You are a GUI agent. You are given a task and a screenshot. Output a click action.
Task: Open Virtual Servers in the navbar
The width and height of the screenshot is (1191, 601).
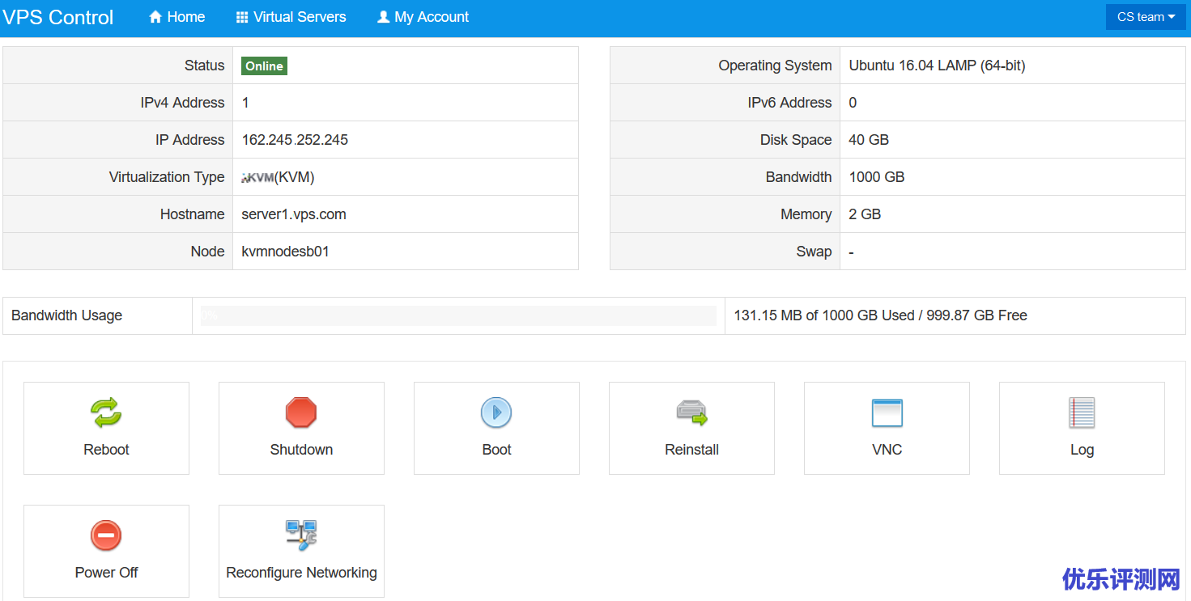tap(291, 17)
